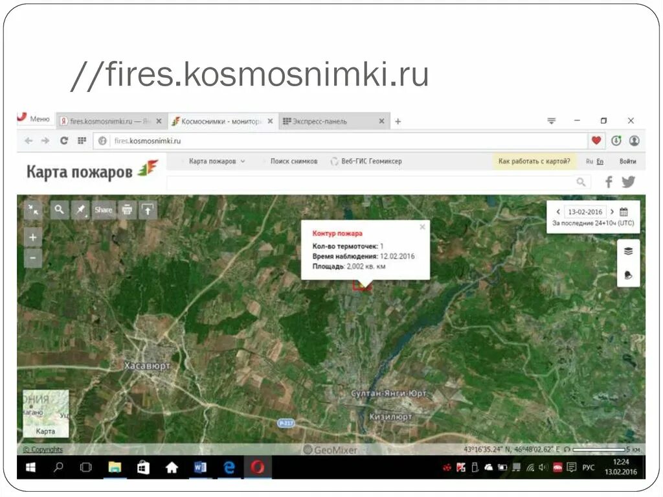Open the map layers panel icon

point(628,251)
